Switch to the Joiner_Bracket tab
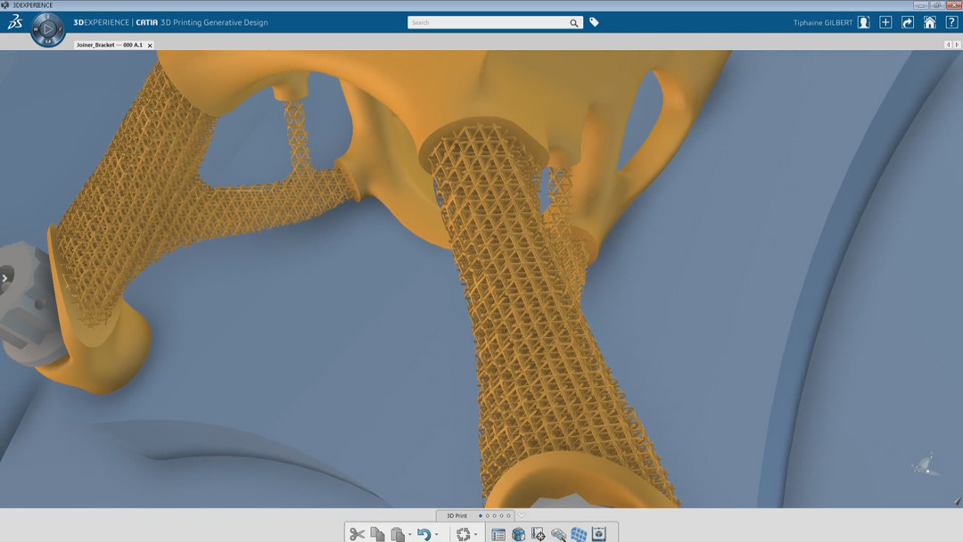The image size is (963, 542). pos(109,45)
